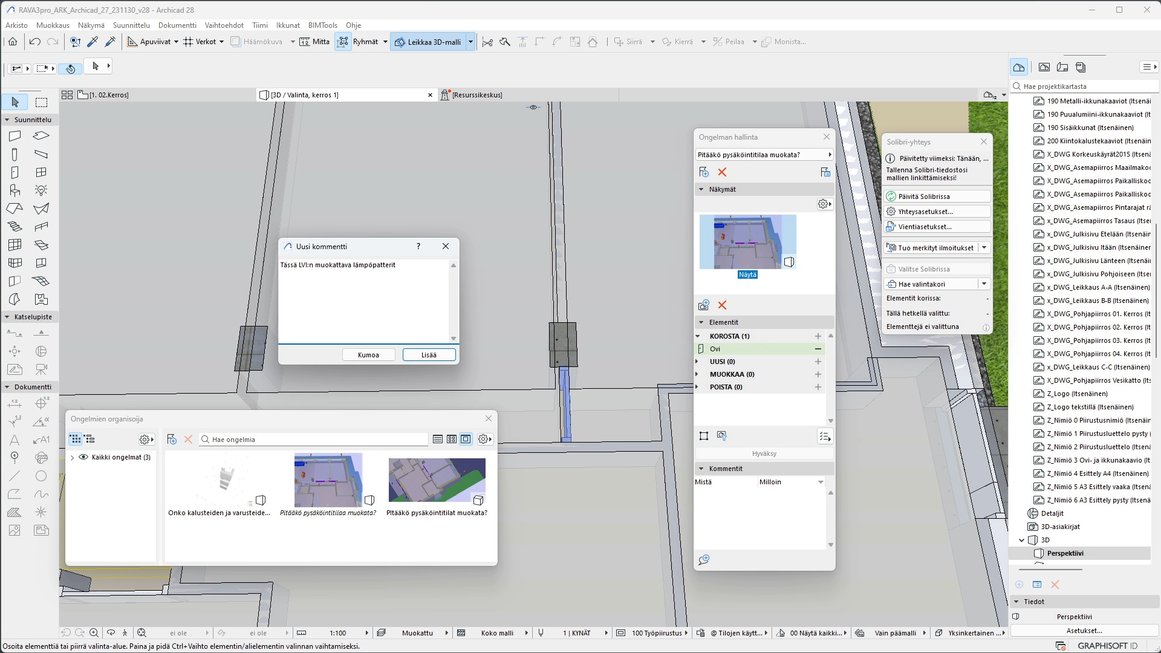Image resolution: width=1161 pixels, height=653 pixels.
Task: Click the Hae ongelmia search field
Action: tap(313, 440)
